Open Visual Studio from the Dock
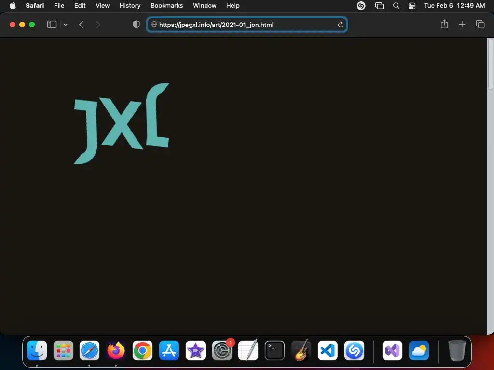The image size is (494, 370). point(392,350)
